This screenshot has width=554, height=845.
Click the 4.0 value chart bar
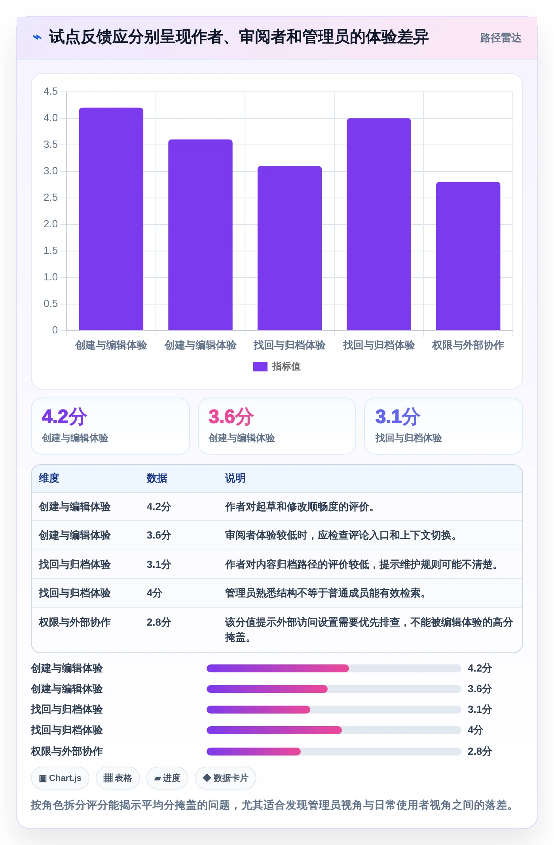tap(379, 224)
